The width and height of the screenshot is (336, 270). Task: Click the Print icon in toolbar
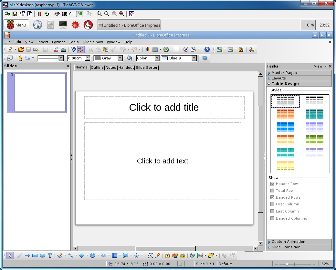pos(63,49)
